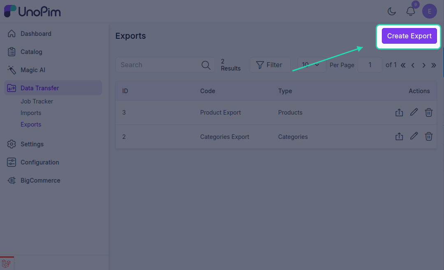
Task: Click the Products type cell
Action: pos(290,113)
